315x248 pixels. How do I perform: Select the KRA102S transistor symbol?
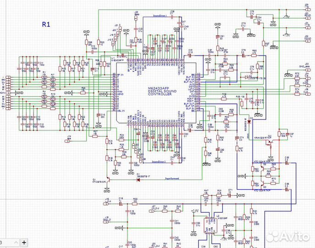(271, 143)
